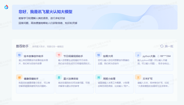Click the 周 icon on 周报小助理 card
The width and height of the screenshot is (184, 105).
[99, 78]
